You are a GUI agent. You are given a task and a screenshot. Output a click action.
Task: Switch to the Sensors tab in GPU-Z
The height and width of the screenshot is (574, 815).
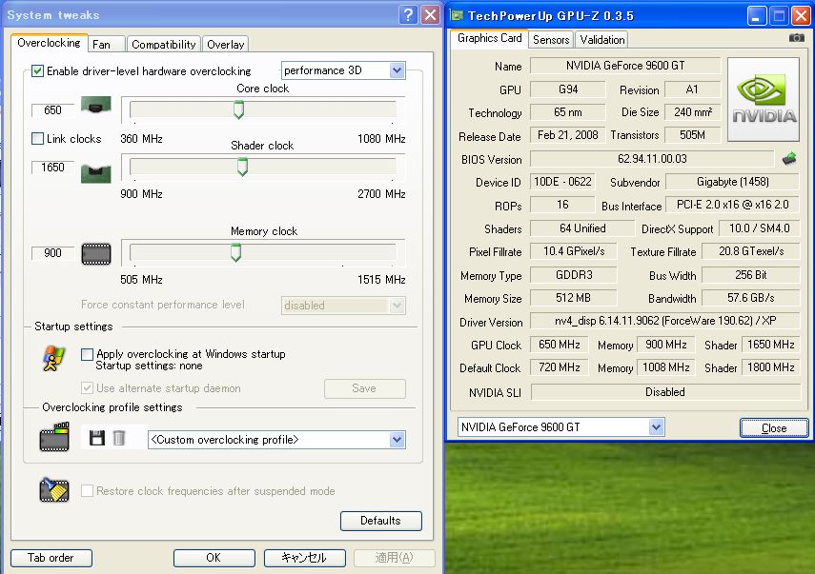(551, 40)
